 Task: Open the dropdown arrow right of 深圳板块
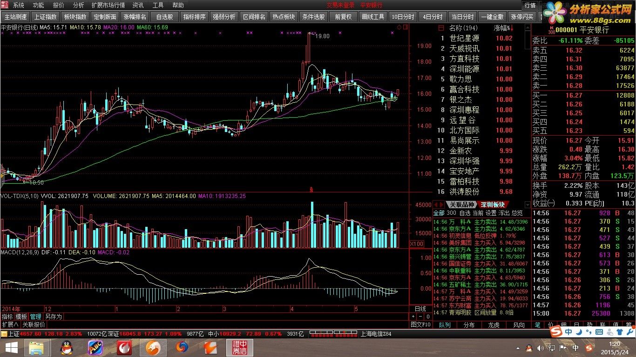click(528, 205)
